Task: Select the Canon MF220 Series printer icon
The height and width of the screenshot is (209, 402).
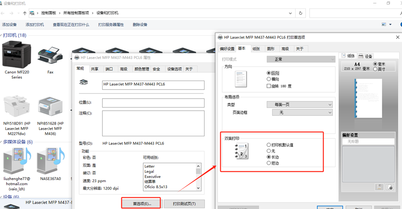Action: tap(17, 55)
